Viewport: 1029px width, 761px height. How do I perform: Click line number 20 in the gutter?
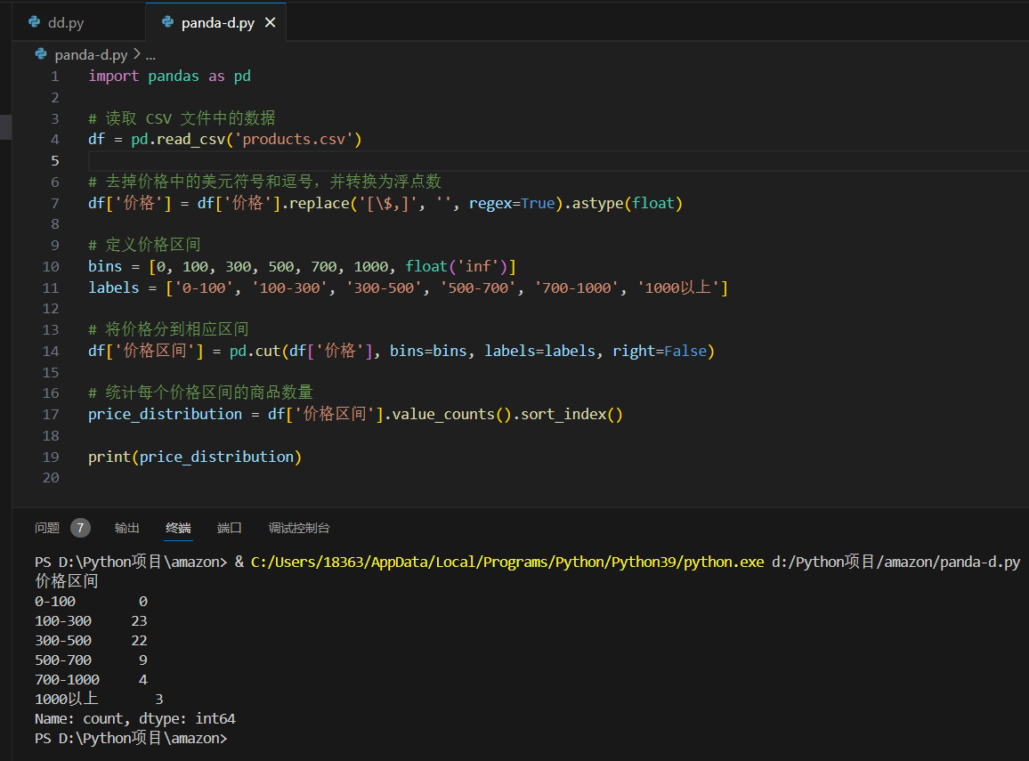pyautogui.click(x=51, y=478)
